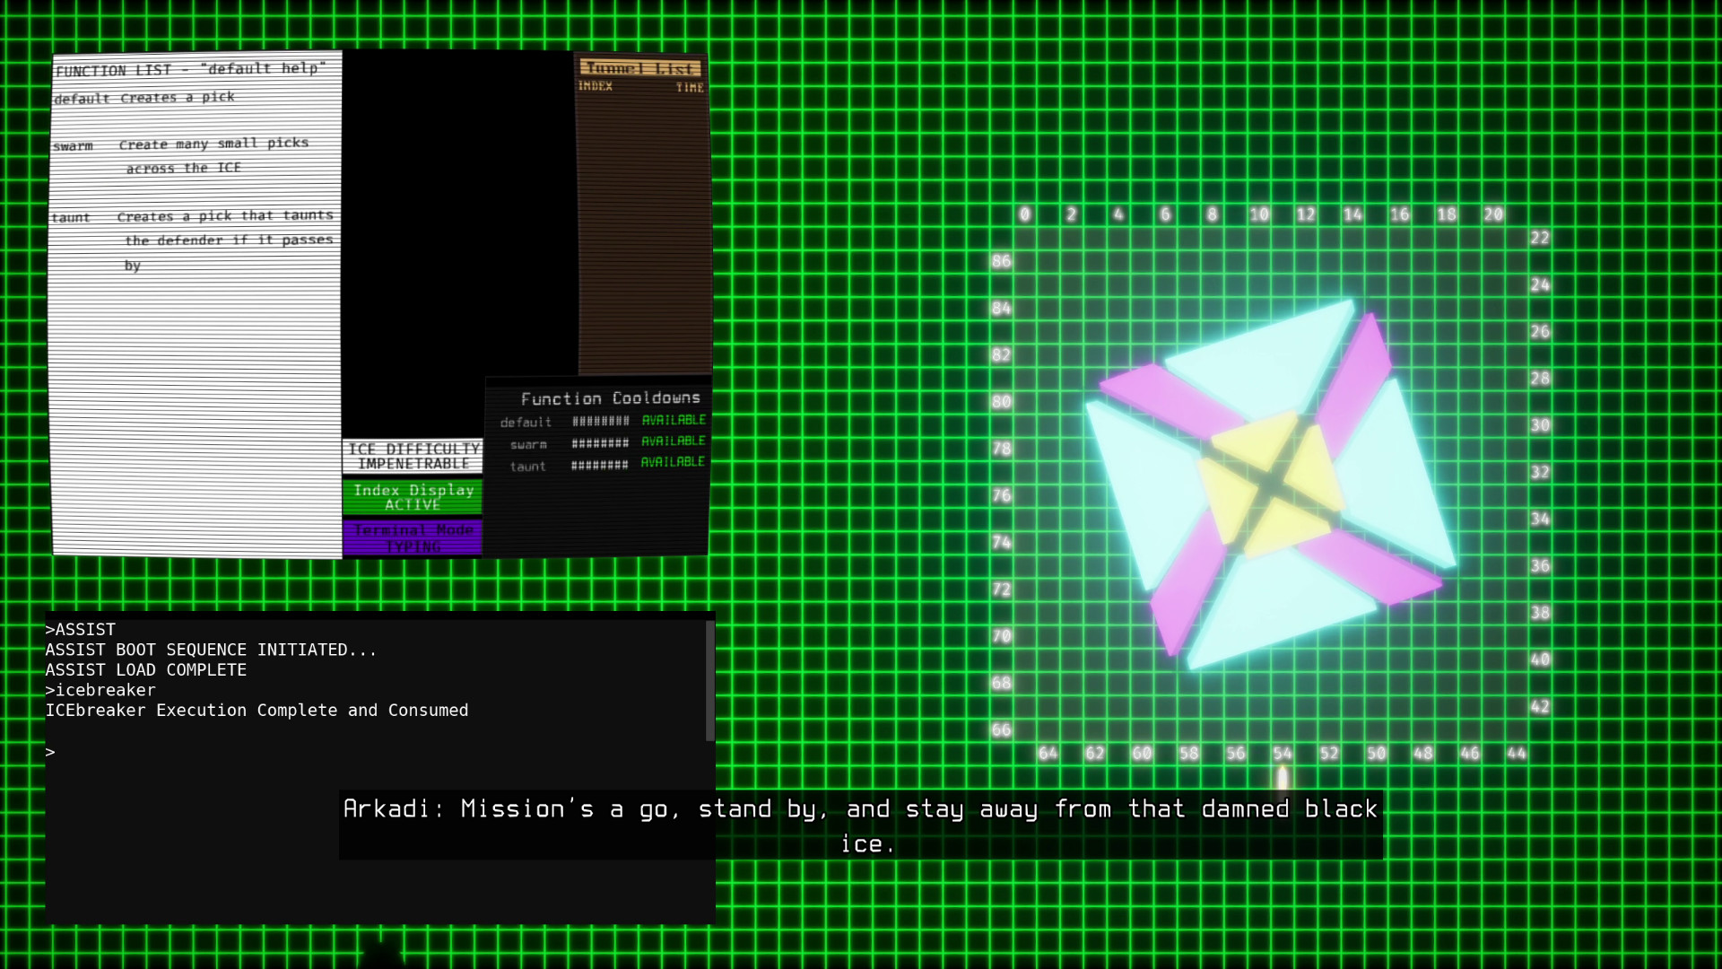Viewport: 1722px width, 969px height.
Task: Click the default AVAILABLE status
Action: click(672, 419)
